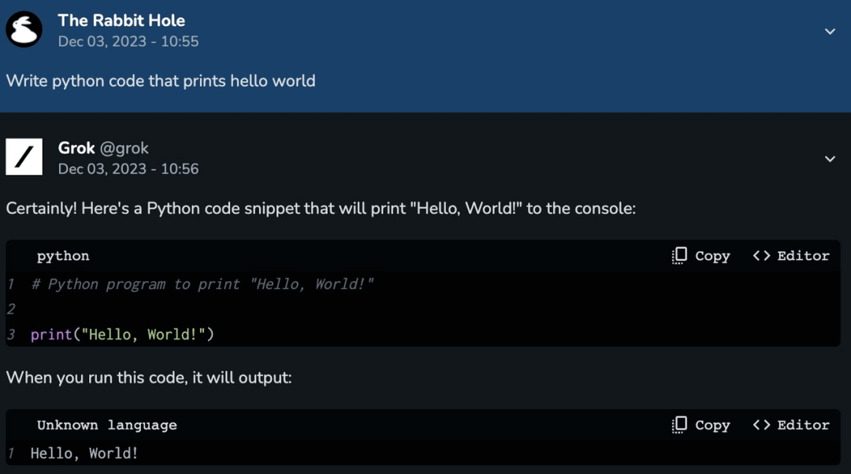Expand The Rabbit Hole message chevron

coord(830,31)
